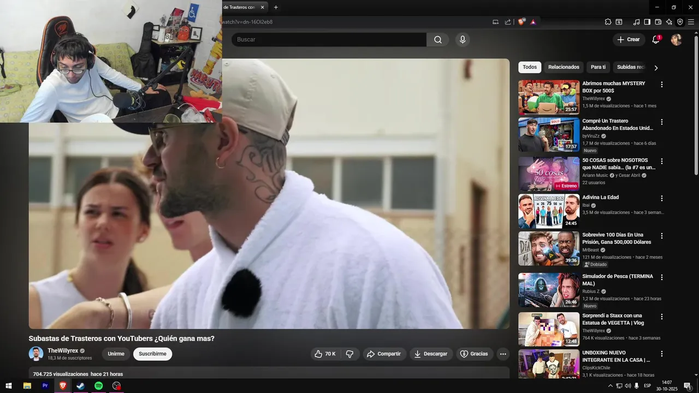Dislike the video with thumbs down
The height and width of the screenshot is (393, 699).
pyautogui.click(x=349, y=354)
